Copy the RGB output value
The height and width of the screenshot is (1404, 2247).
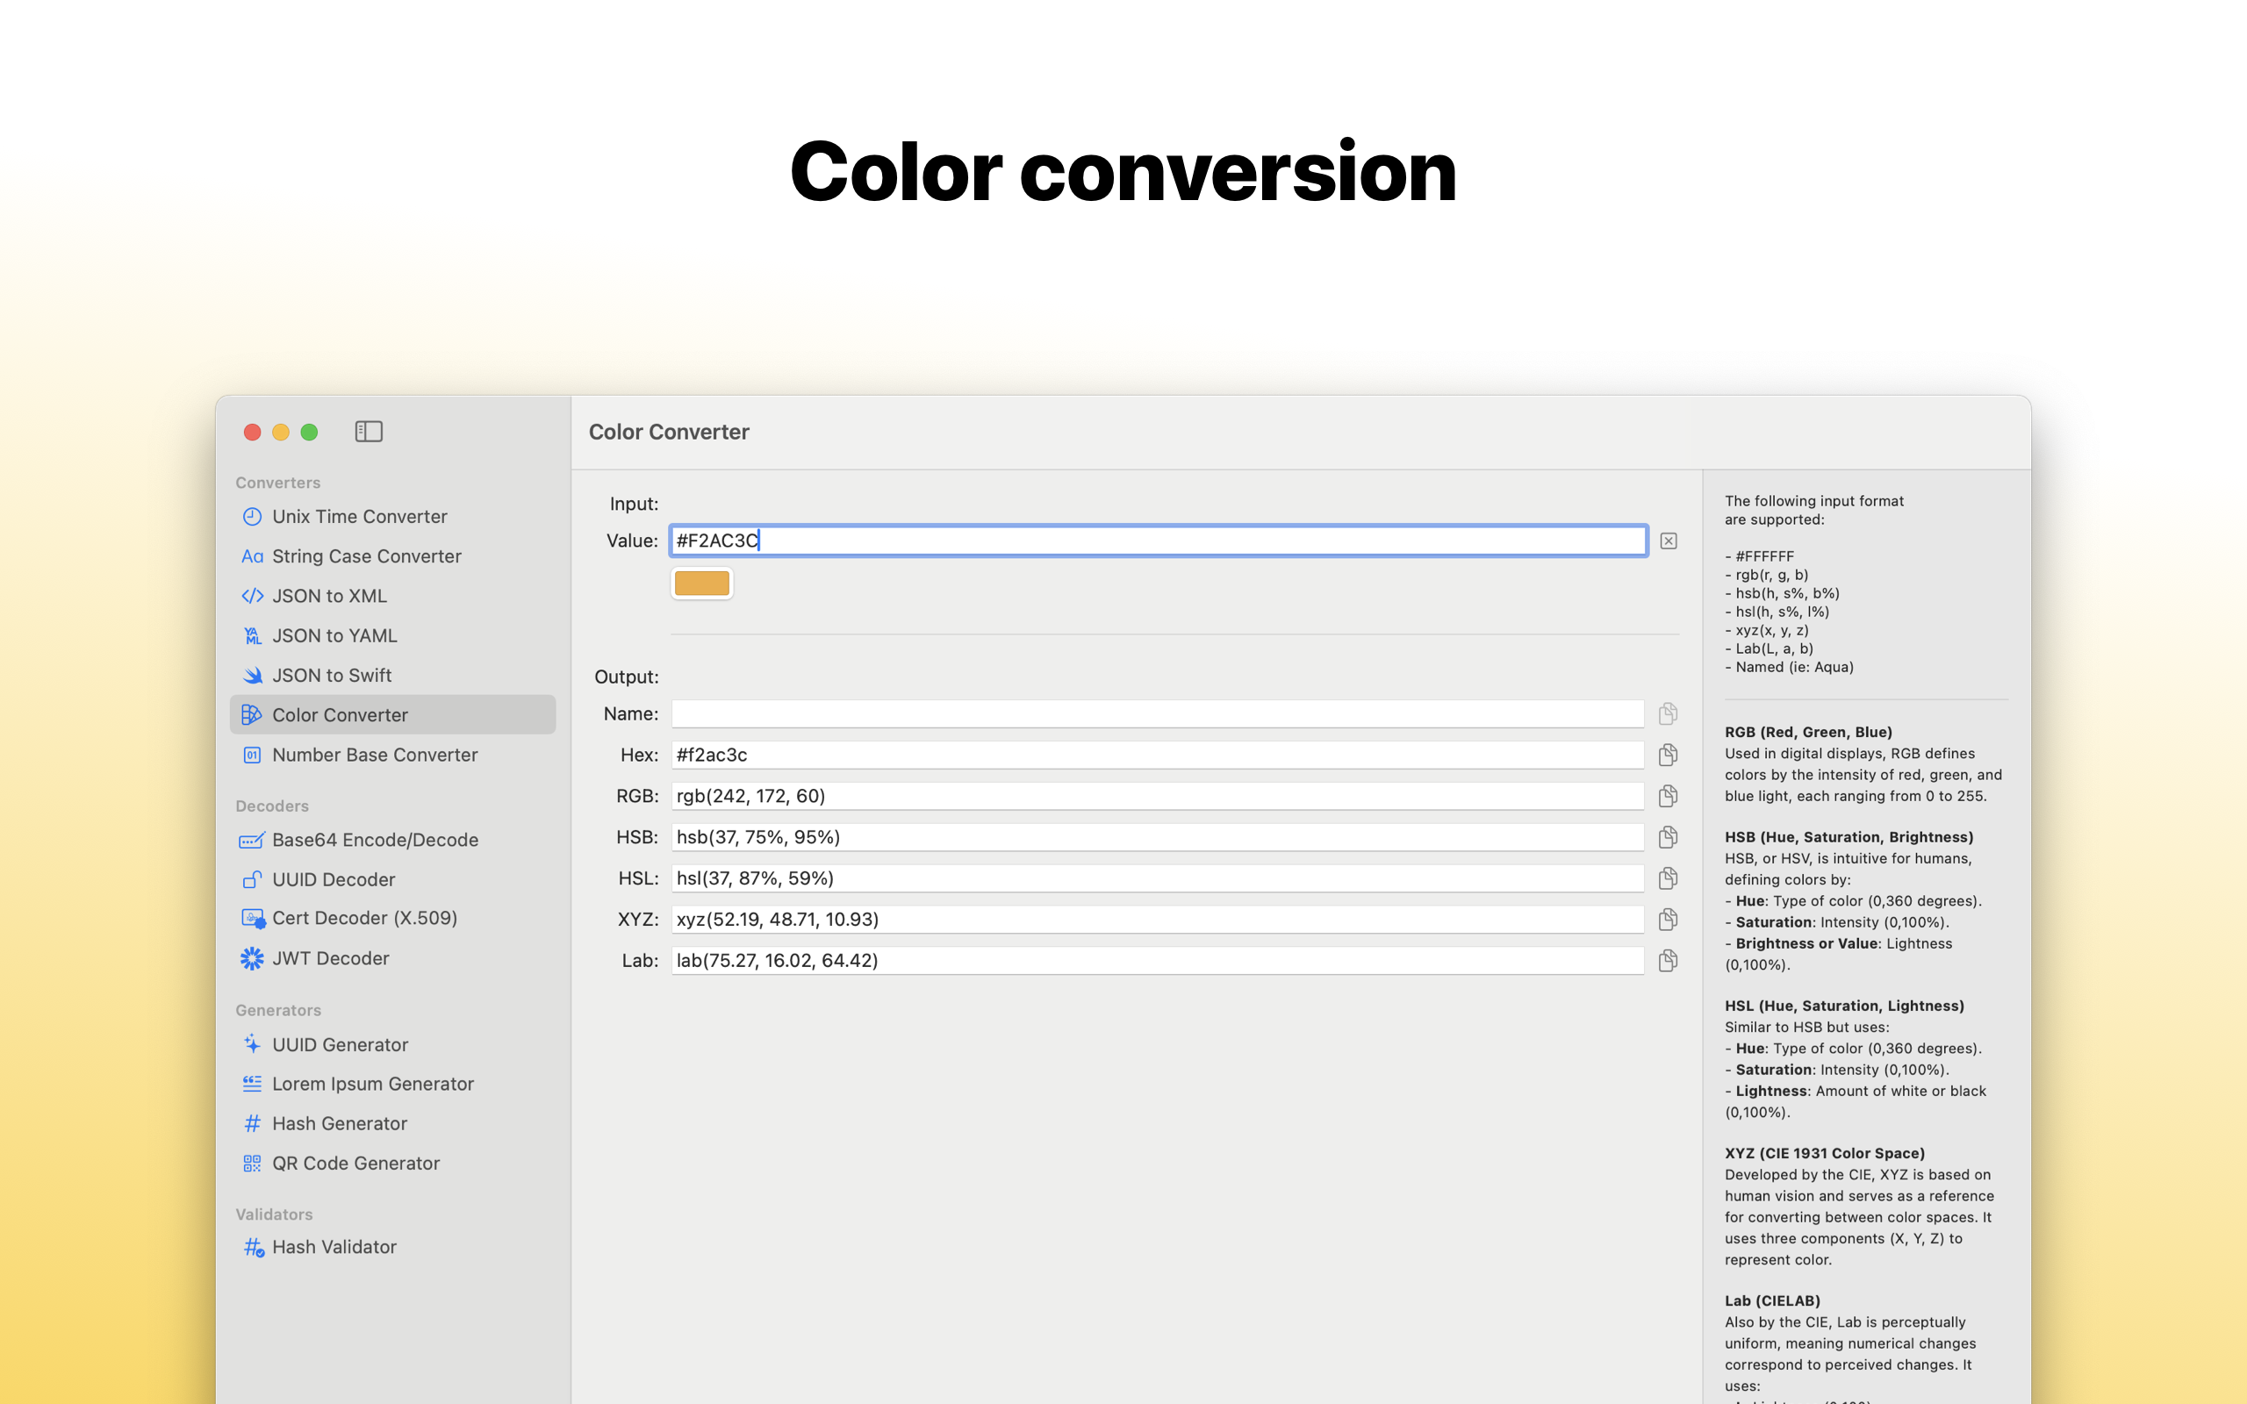pyautogui.click(x=1668, y=796)
